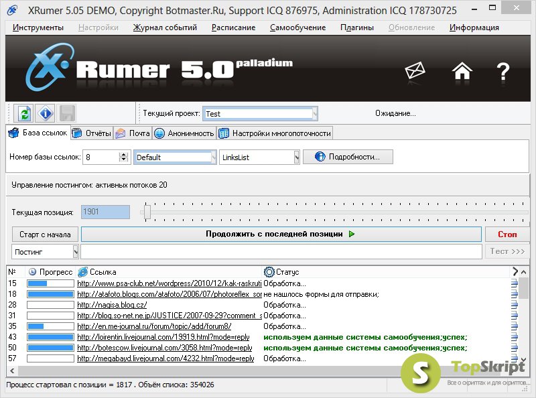The image size is (536, 398).
Task: Click the detail icon for row 35
Action: tap(514, 326)
